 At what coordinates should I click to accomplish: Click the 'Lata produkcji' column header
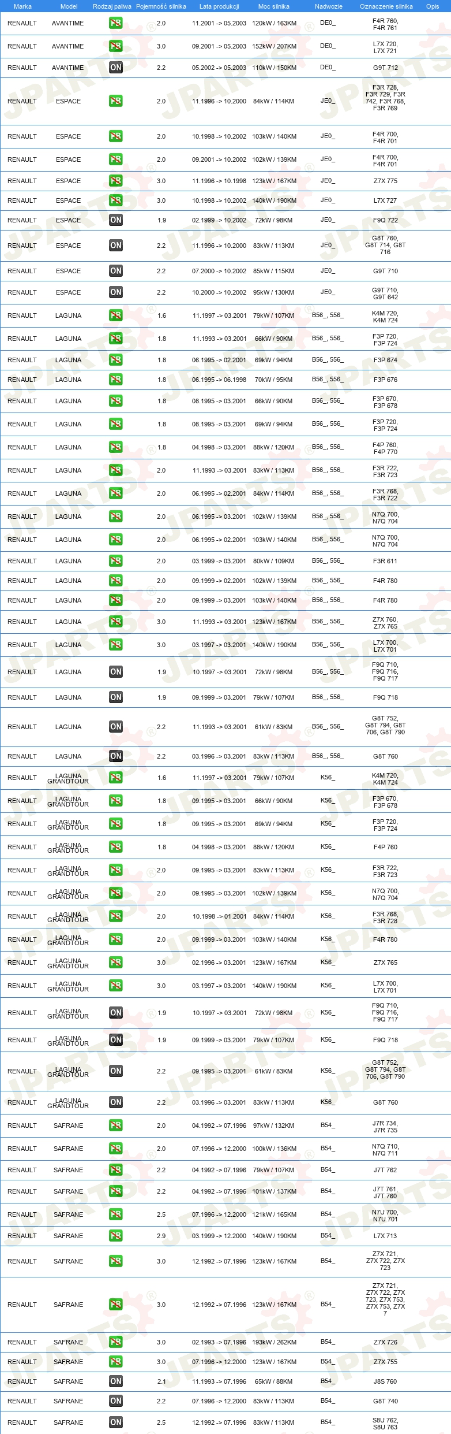click(219, 6)
